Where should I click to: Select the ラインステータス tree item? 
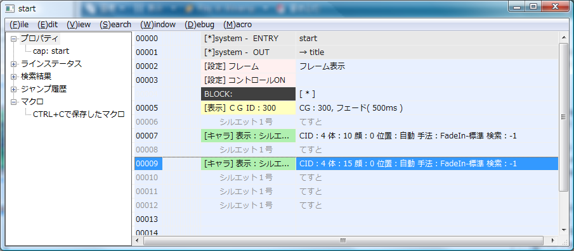[x=51, y=64]
